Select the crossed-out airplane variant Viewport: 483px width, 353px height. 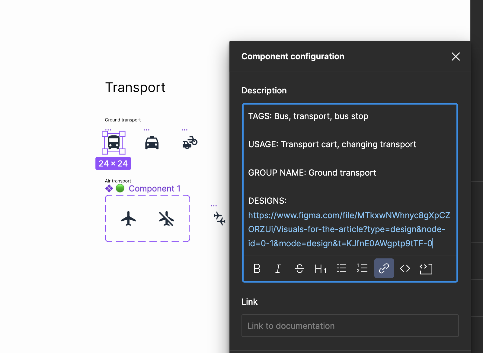[x=166, y=219]
